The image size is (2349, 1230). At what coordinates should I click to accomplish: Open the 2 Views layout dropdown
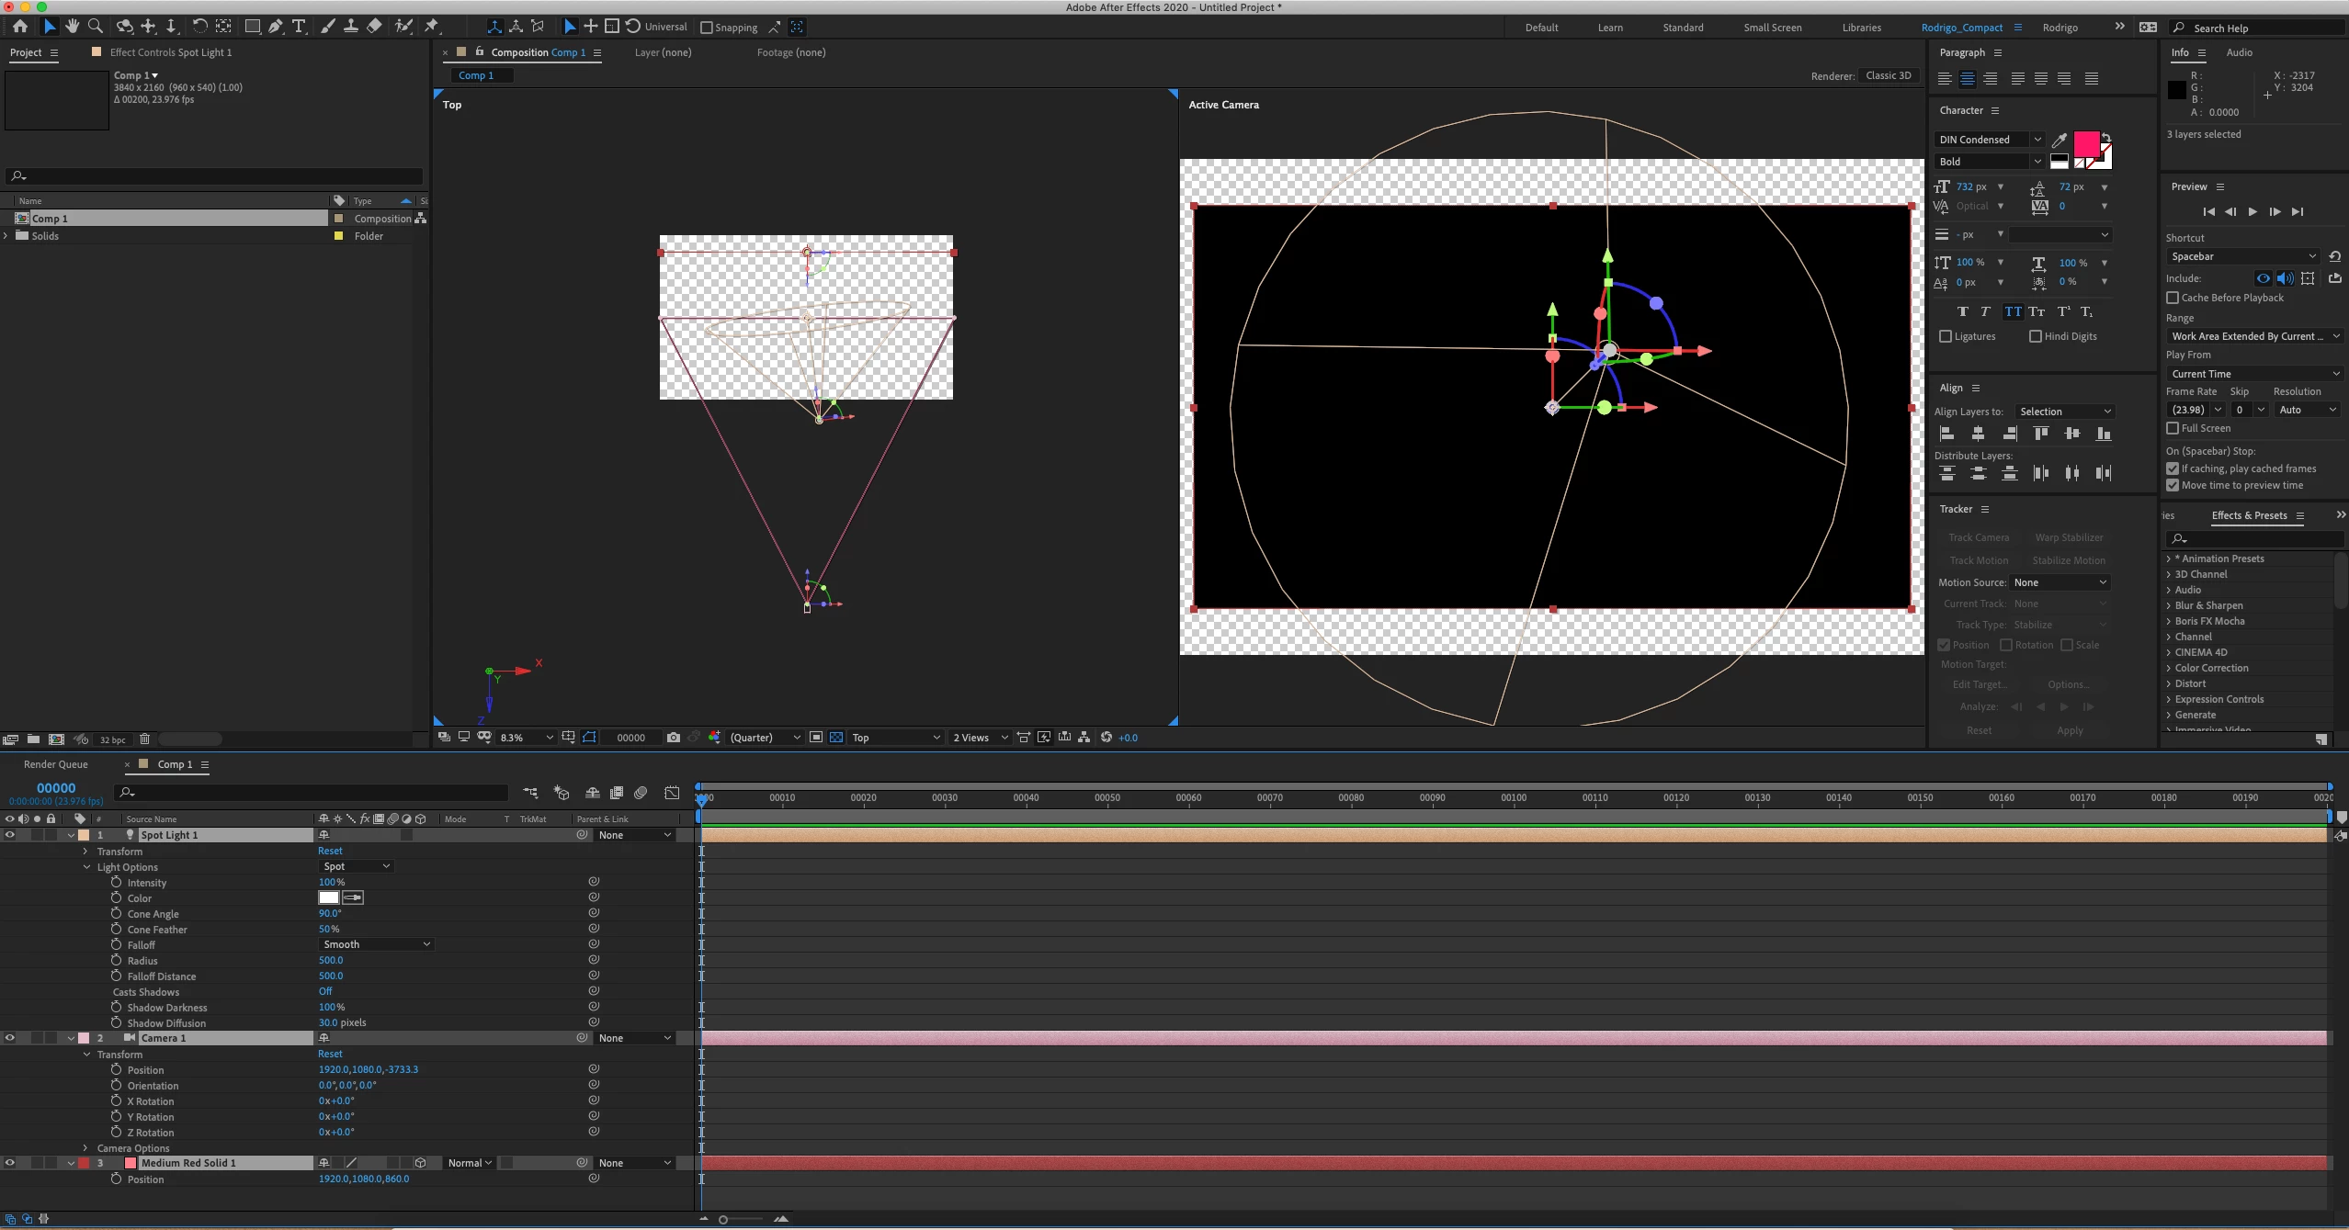click(980, 738)
